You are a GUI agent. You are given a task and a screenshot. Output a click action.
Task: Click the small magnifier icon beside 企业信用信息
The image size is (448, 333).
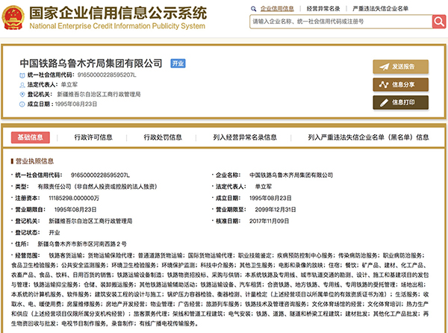tap(253, 9)
